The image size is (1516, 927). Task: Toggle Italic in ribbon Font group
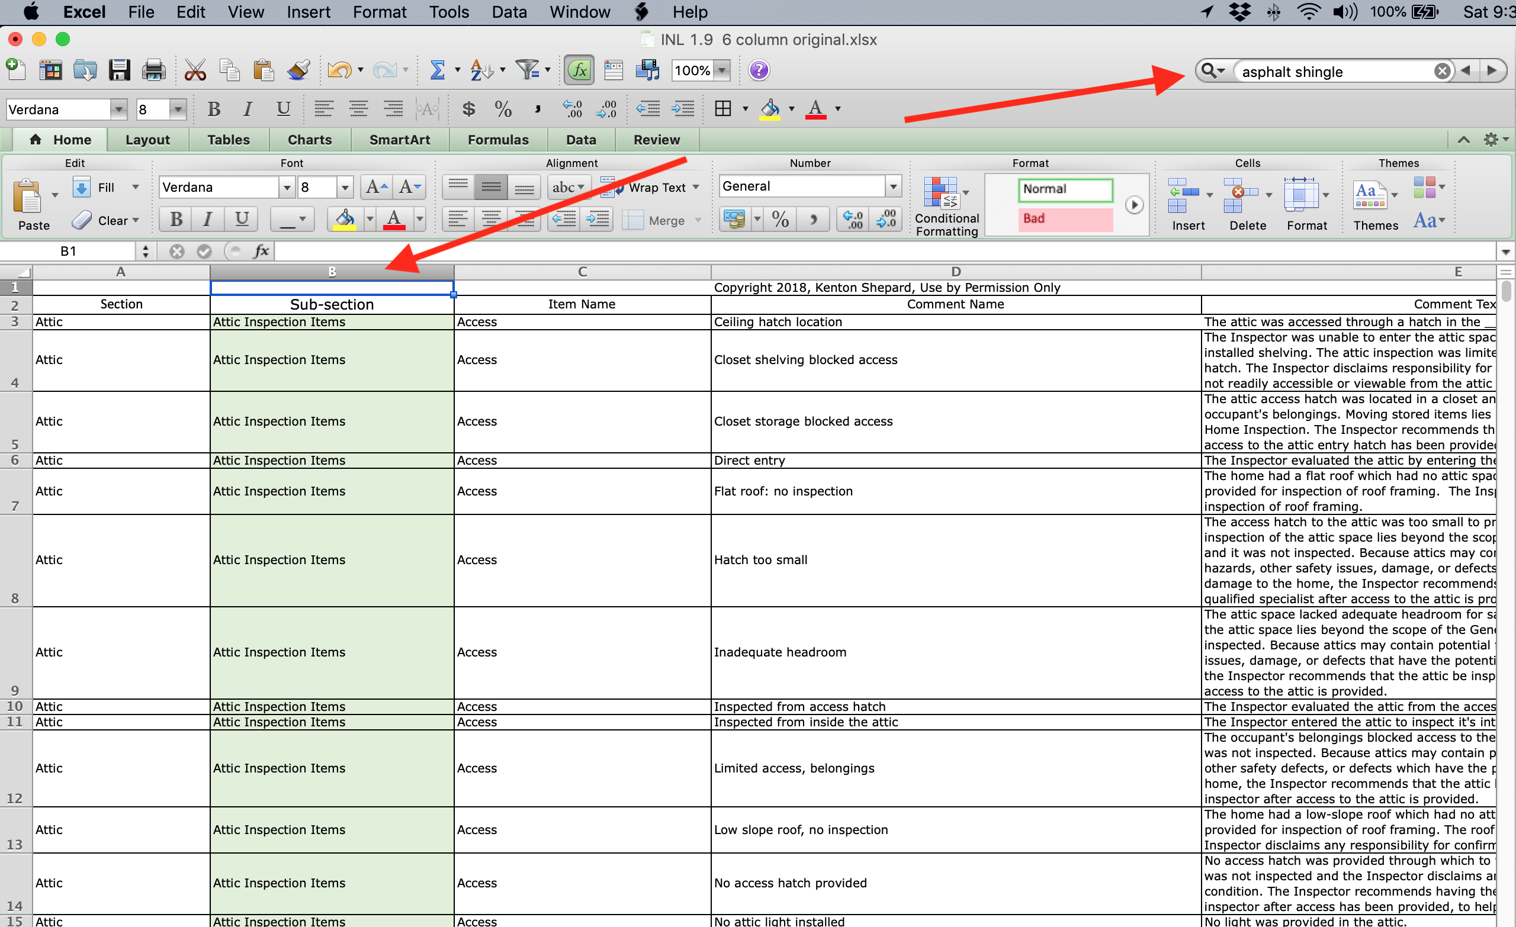(x=208, y=219)
